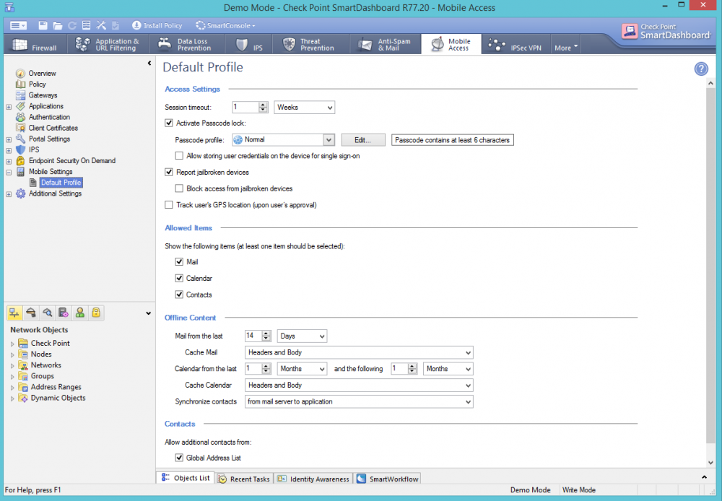Select Overview in navigation tree
This screenshot has height=501, width=722.
click(42, 73)
